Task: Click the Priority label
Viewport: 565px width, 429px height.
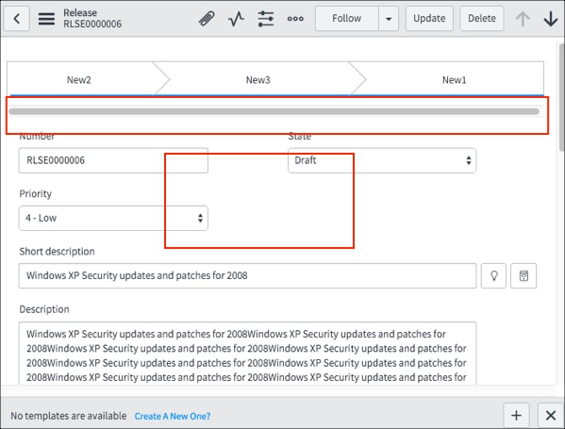Action: (x=35, y=194)
